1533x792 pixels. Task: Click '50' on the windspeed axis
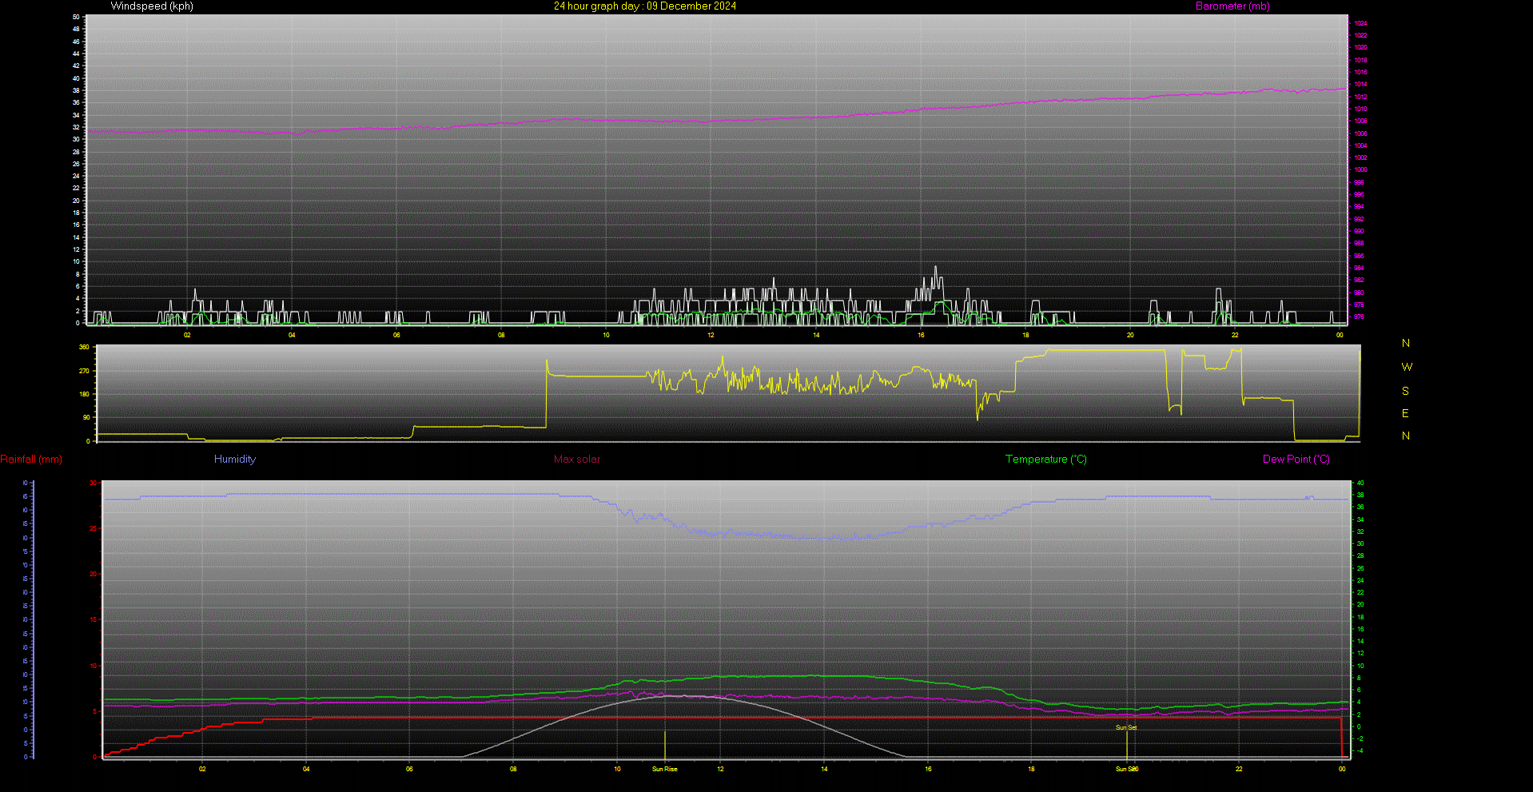[76, 17]
